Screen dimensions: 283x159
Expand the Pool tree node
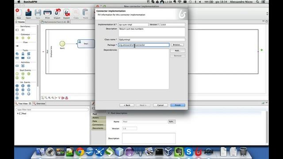click(18, 114)
